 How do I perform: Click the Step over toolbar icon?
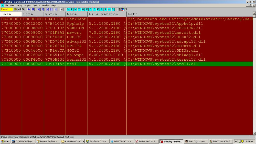pos(42,9)
